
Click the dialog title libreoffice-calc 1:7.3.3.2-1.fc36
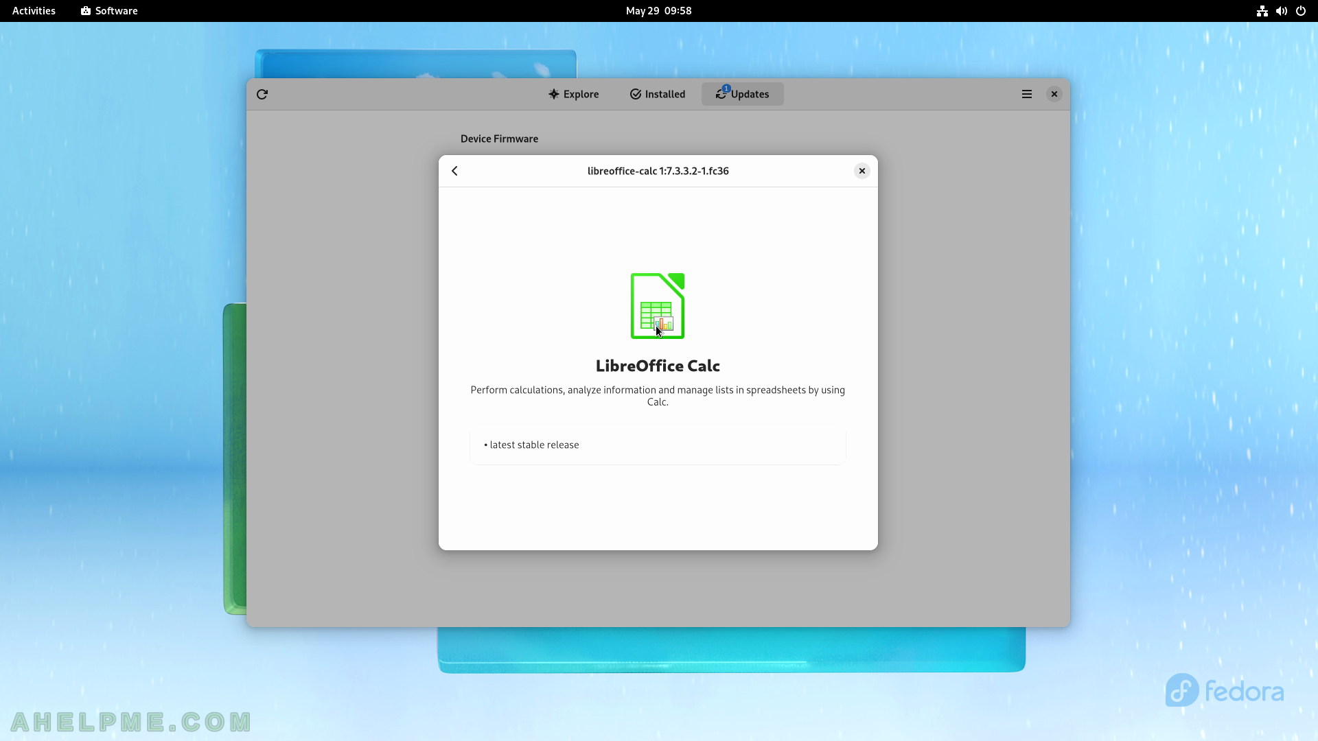coord(658,171)
